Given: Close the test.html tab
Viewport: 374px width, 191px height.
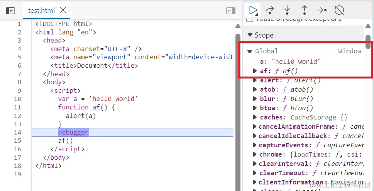Looking at the screenshot, I should click(63, 10).
